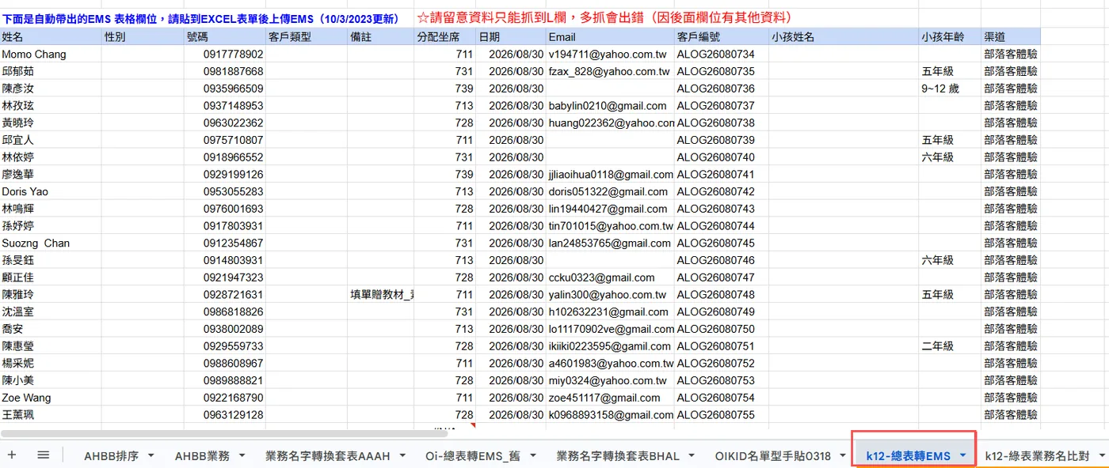This screenshot has width=1109, height=468.
Task: Select the child age cell 二年級
Action: (x=950, y=346)
